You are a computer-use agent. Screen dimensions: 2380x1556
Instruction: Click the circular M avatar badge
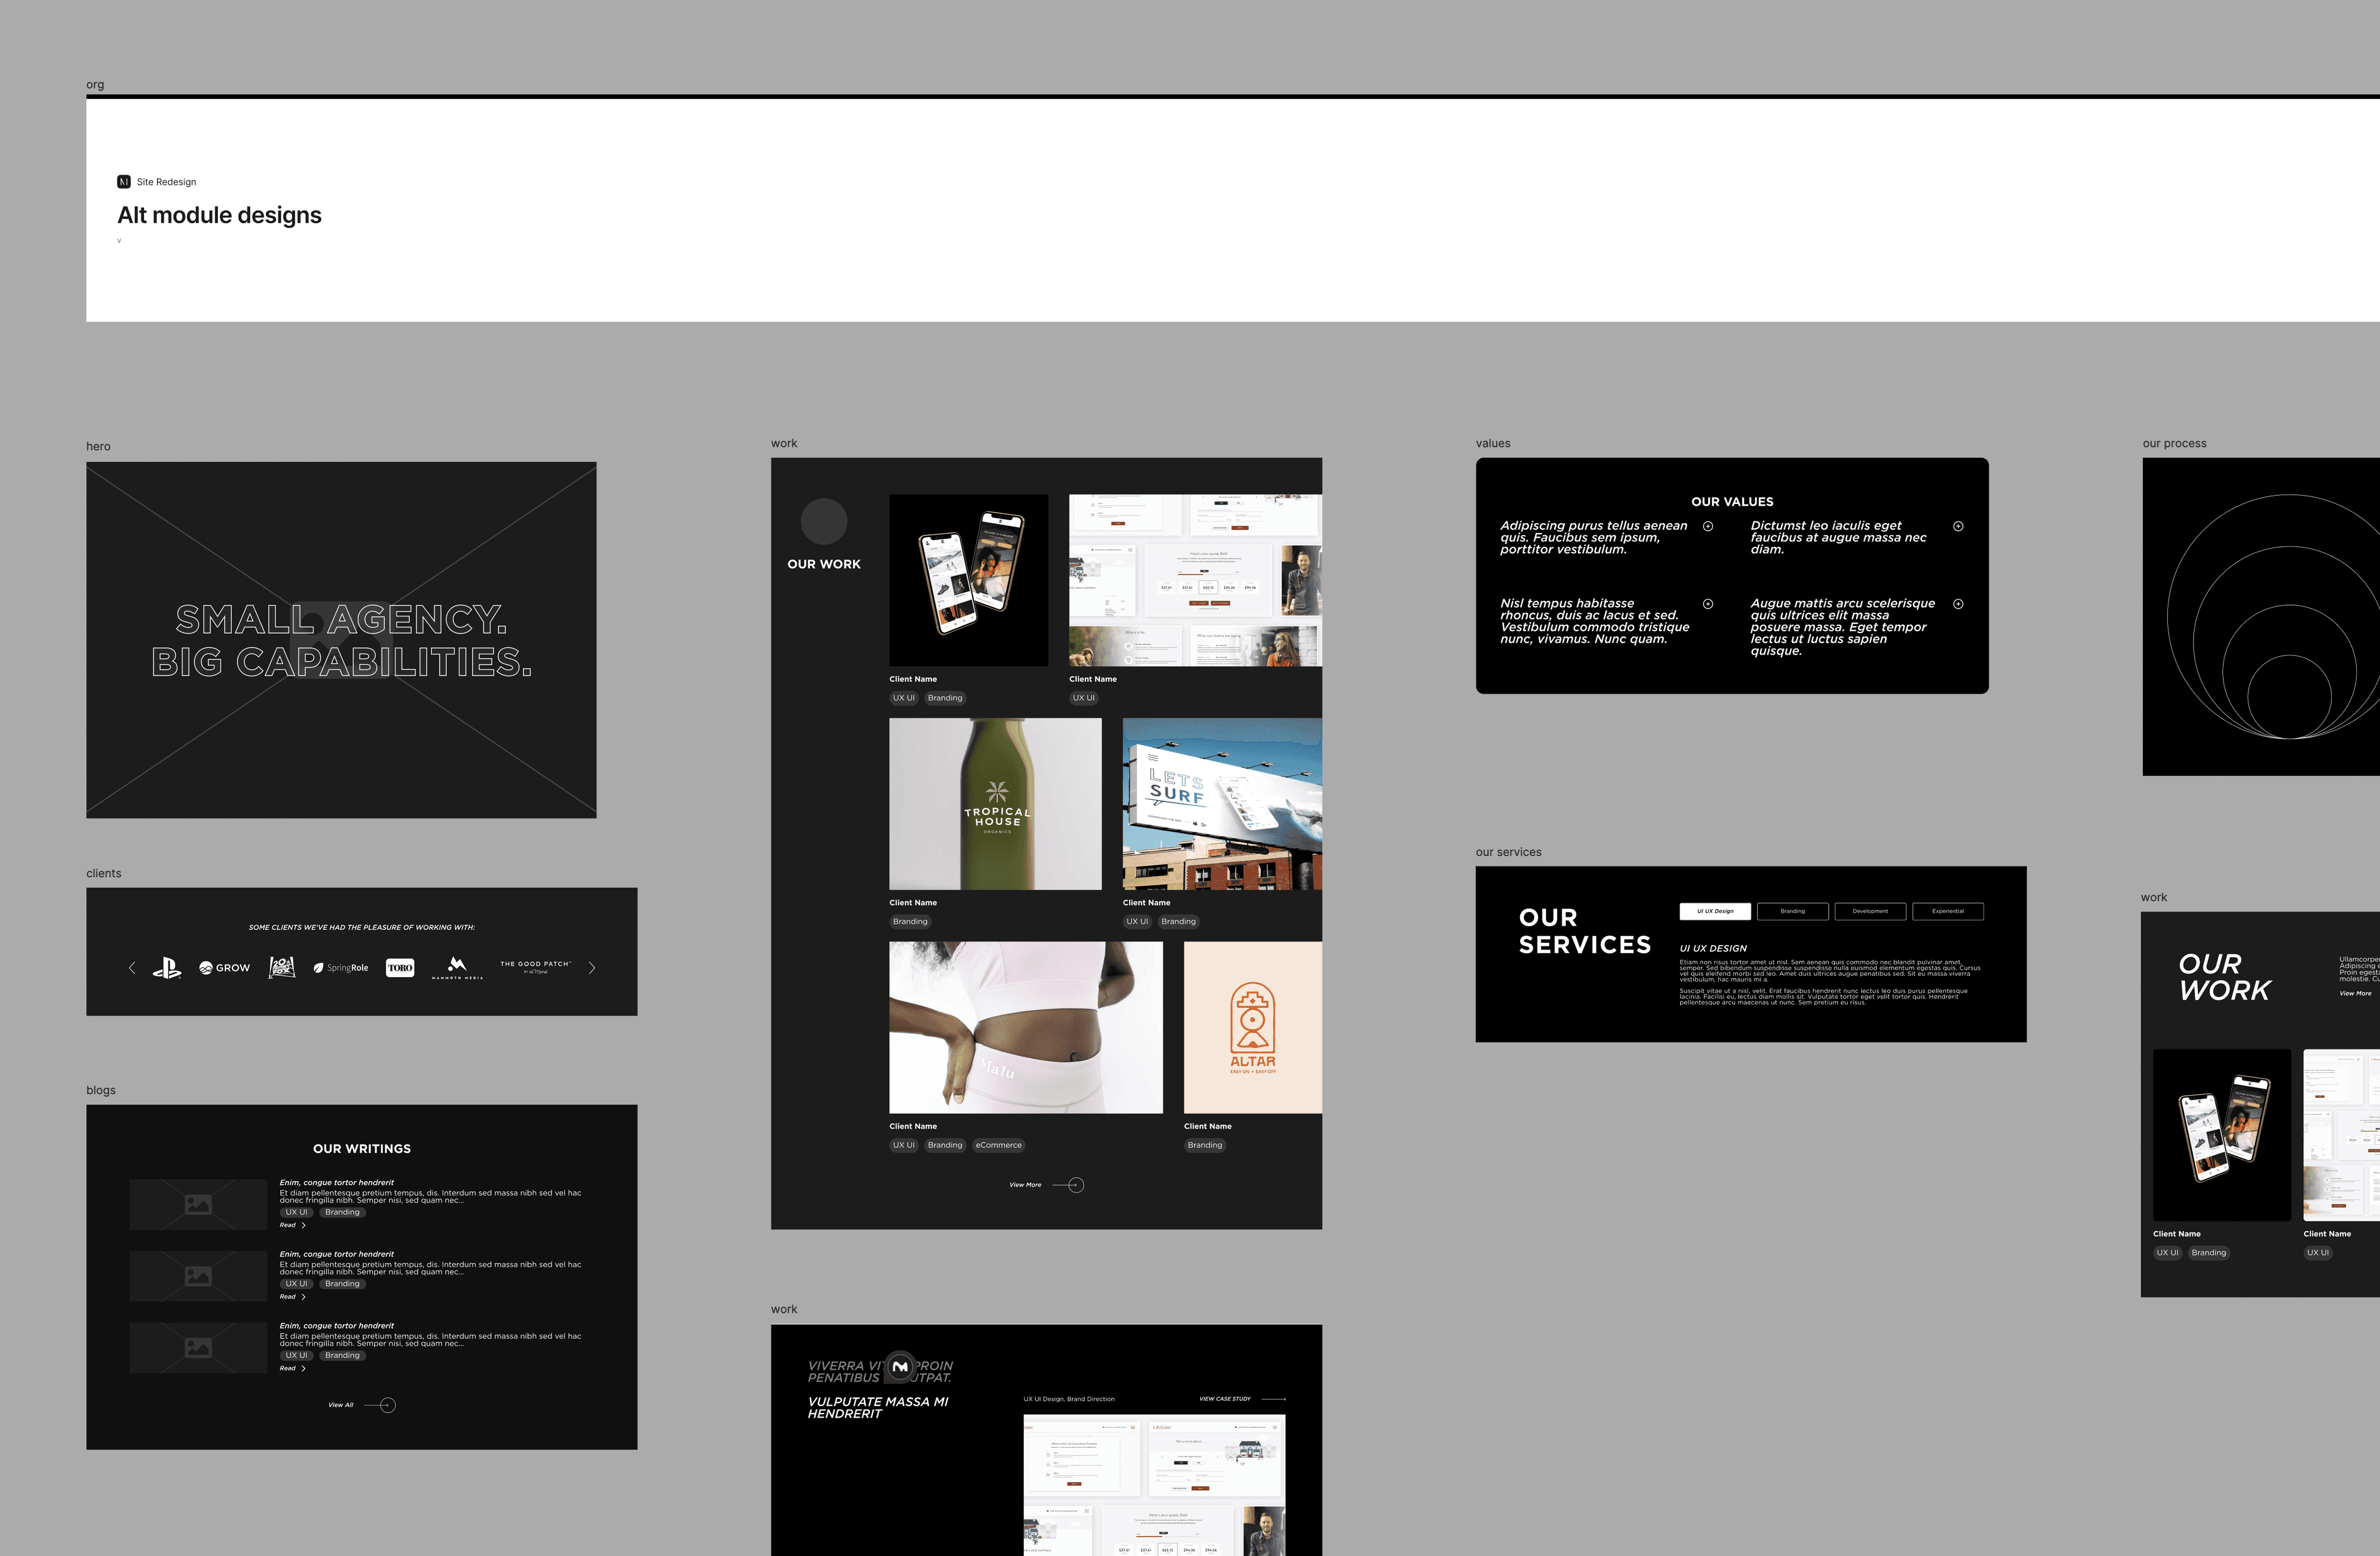(900, 1367)
